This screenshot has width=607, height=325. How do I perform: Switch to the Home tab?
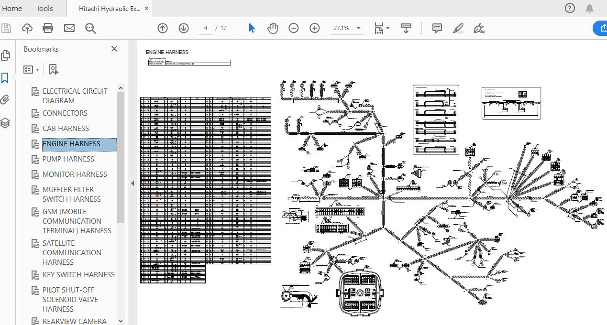[x=12, y=8]
